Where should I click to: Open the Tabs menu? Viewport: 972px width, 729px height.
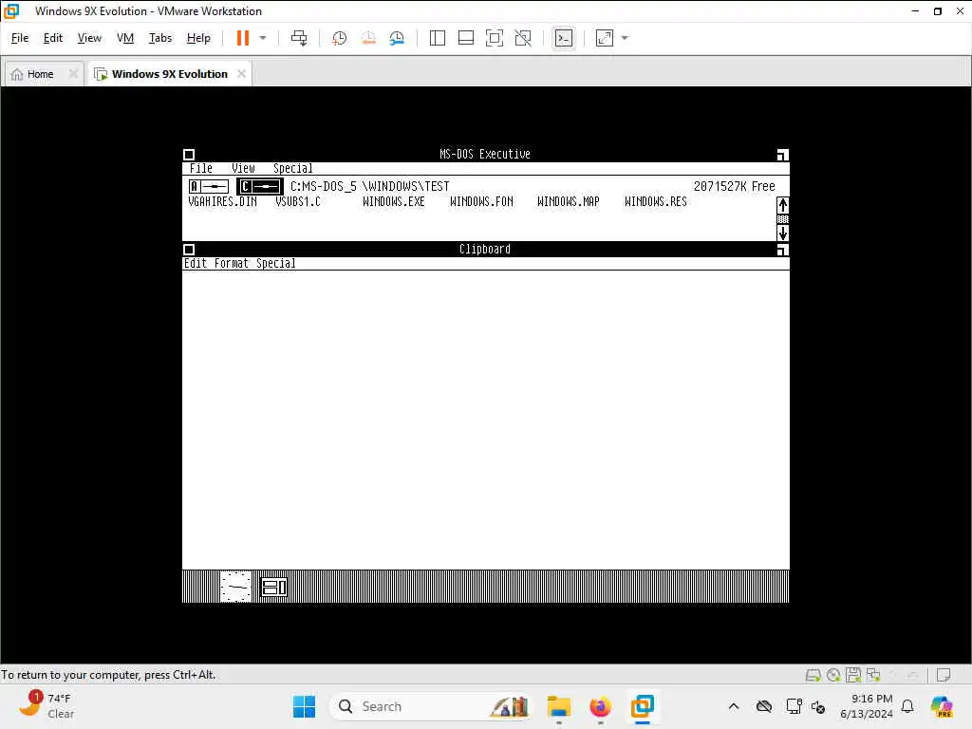click(159, 38)
